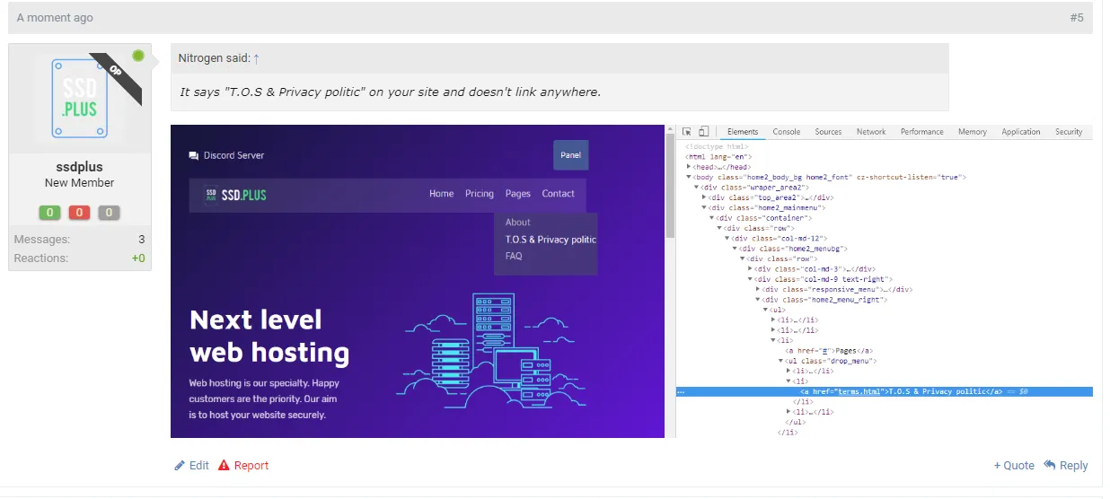This screenshot has width=1110, height=499.
Task: Click the Panel button in screenshot
Action: (x=570, y=155)
